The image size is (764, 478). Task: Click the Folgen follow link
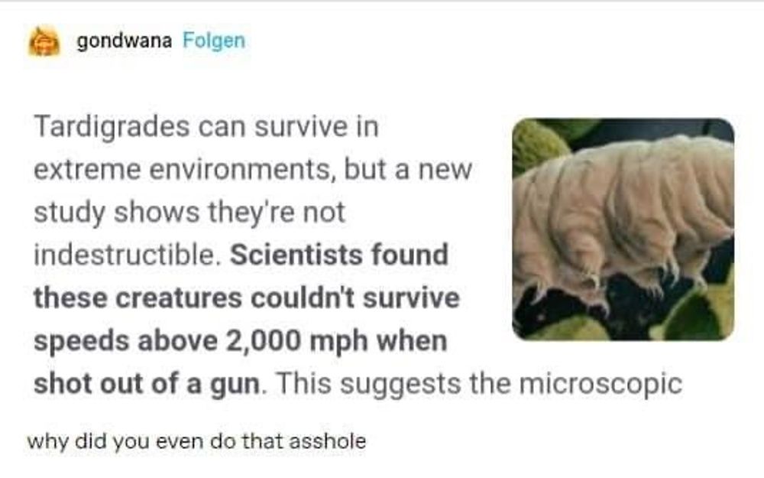(214, 41)
